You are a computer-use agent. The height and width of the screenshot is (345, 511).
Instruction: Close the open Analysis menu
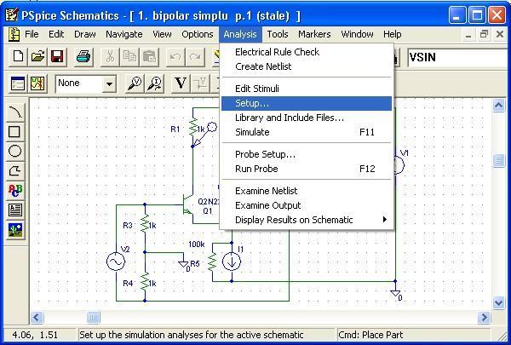pyautogui.click(x=240, y=34)
